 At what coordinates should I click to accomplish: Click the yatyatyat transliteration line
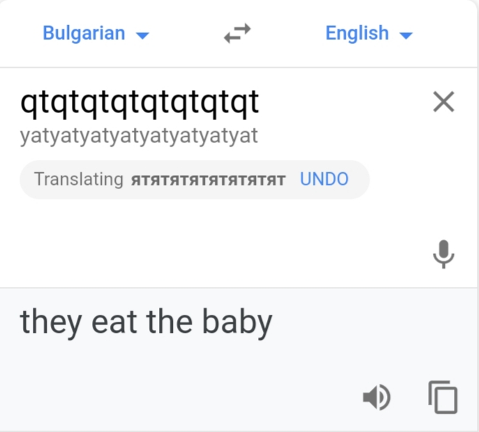pos(139,135)
